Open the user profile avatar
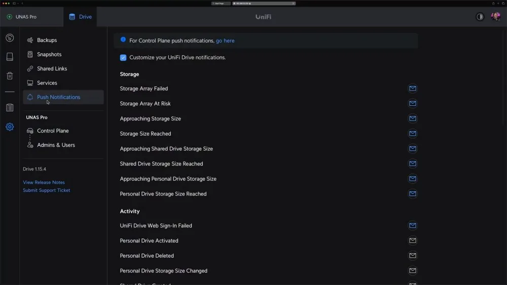This screenshot has width=507, height=285. 496,17
